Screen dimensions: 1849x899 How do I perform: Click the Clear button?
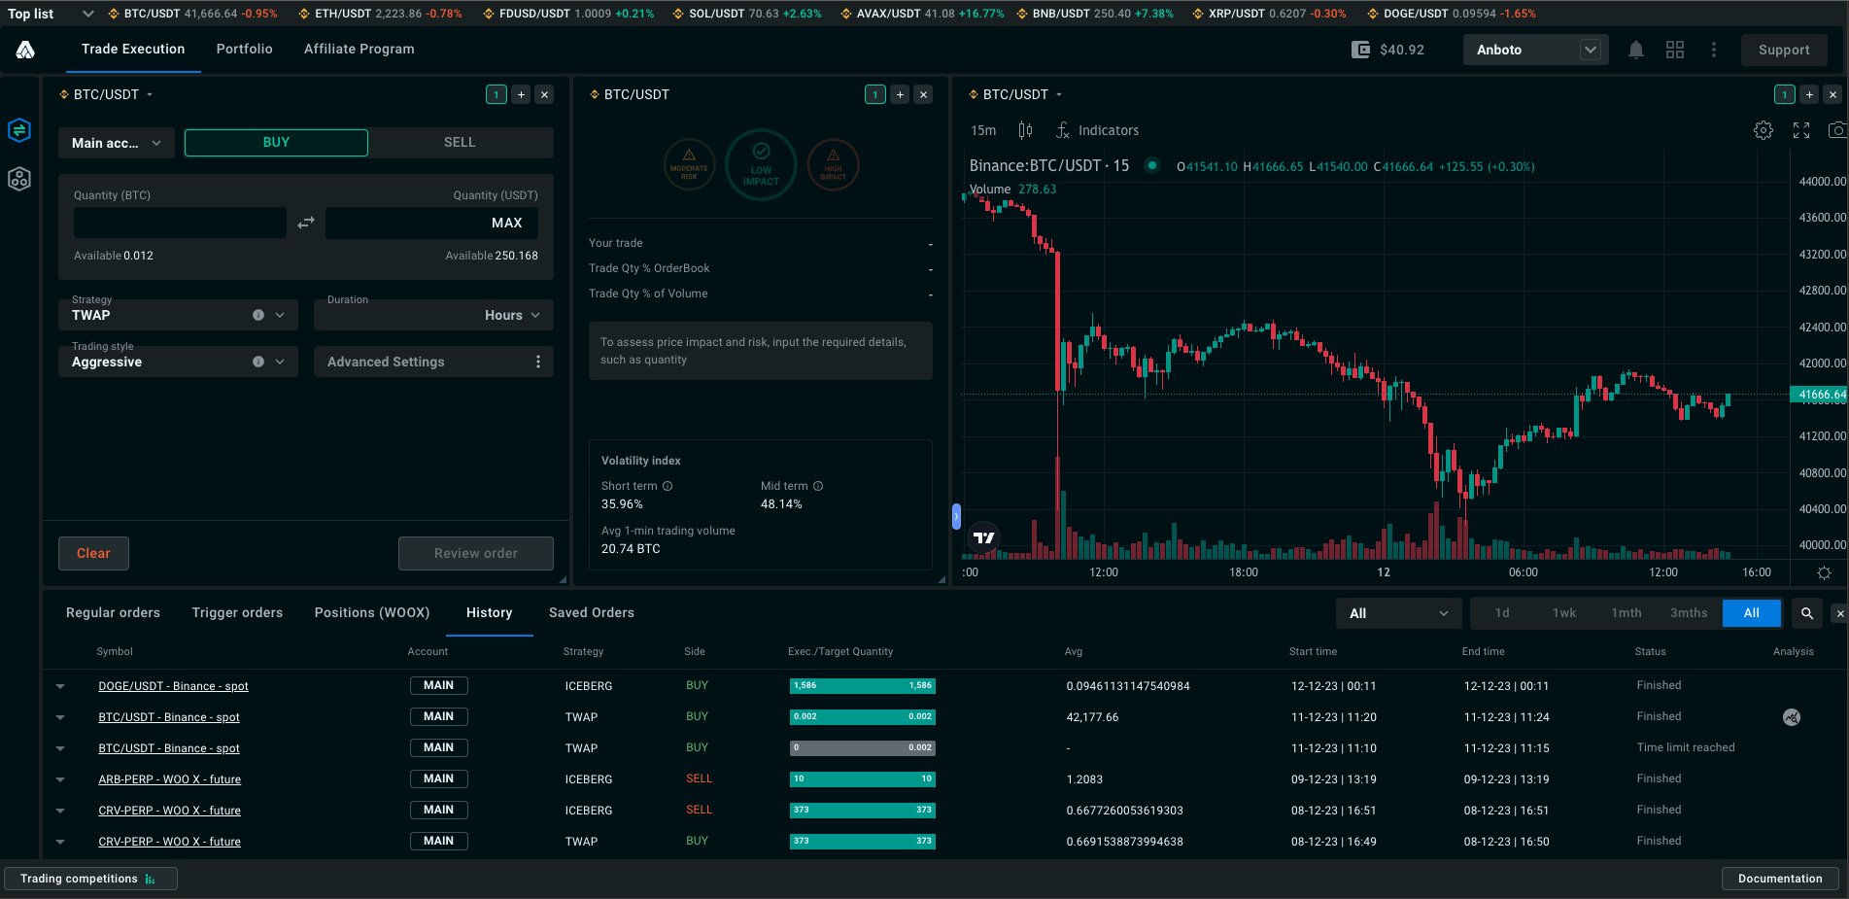[93, 553]
